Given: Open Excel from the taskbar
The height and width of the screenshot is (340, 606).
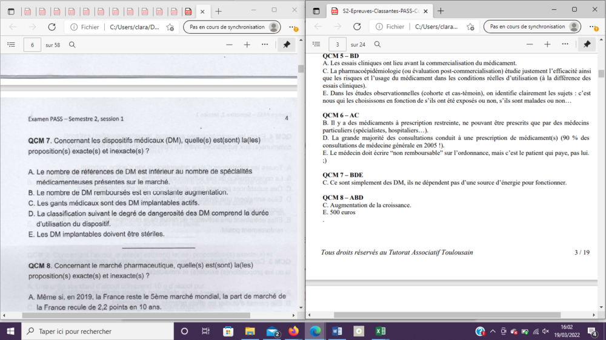Looking at the screenshot, I should (x=381, y=332).
